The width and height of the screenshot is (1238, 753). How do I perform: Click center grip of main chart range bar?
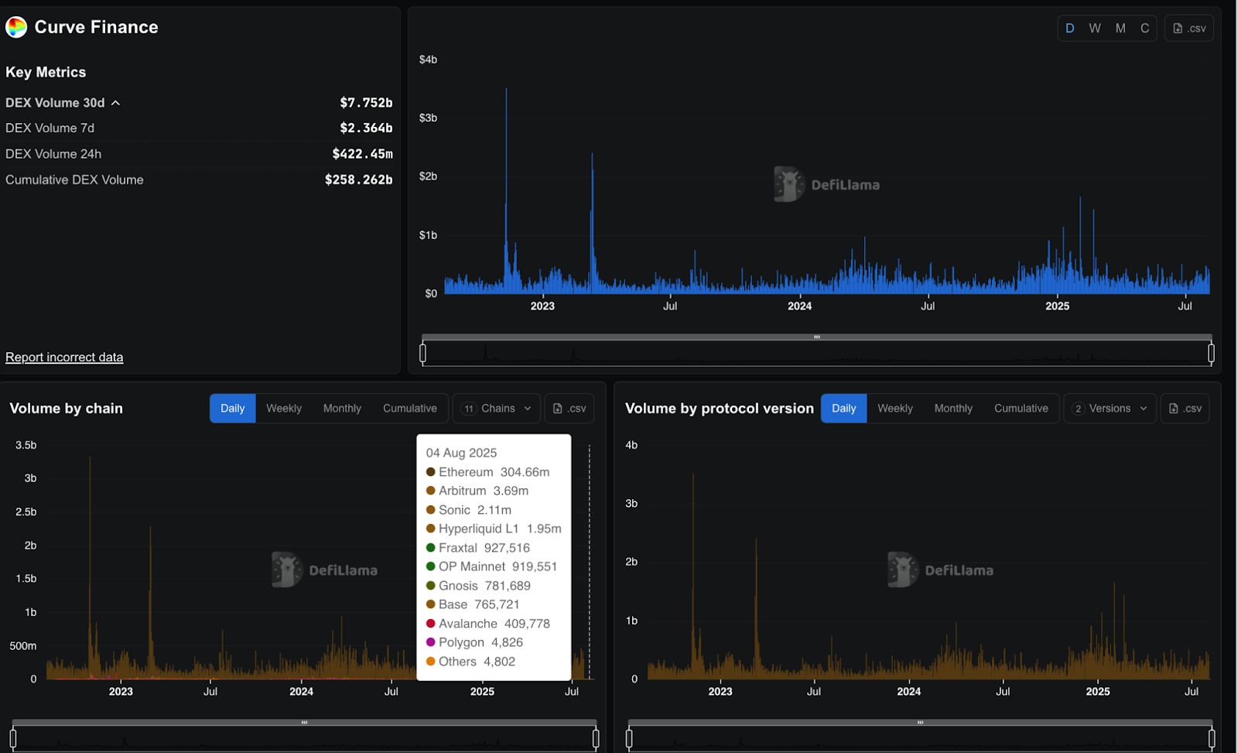point(816,337)
